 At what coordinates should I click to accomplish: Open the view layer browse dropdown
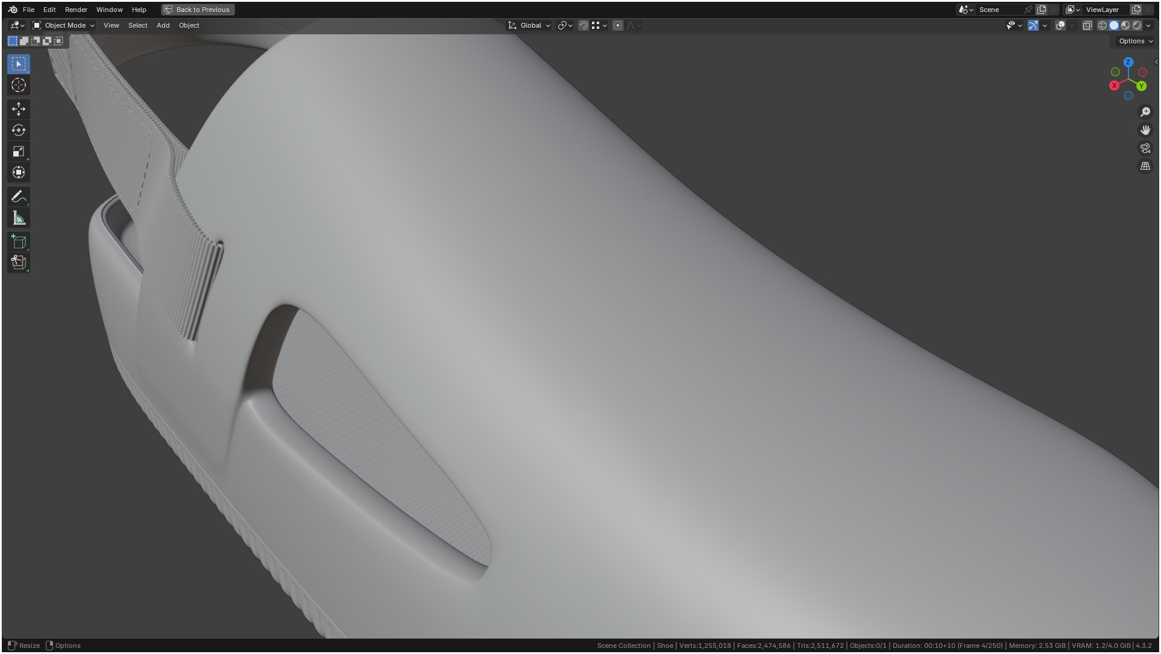pos(1073,10)
